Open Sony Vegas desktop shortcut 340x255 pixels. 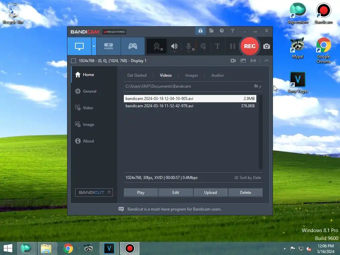(298, 83)
